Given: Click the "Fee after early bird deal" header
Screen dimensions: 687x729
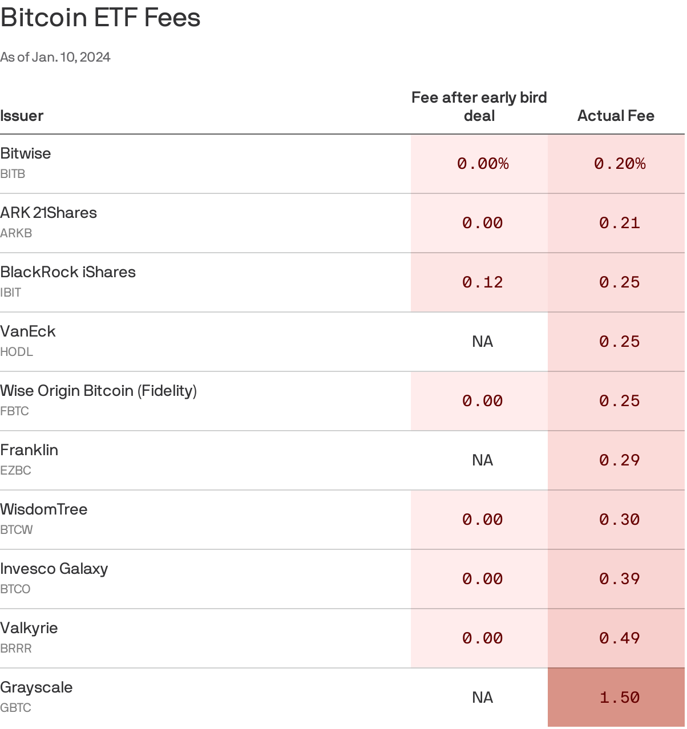Looking at the screenshot, I should [x=479, y=107].
